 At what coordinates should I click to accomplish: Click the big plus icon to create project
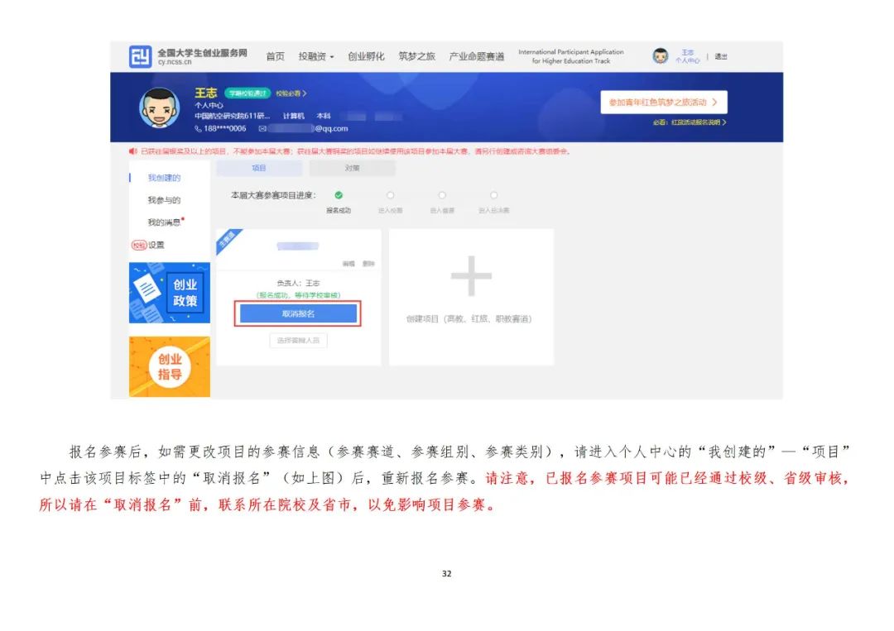click(471, 275)
